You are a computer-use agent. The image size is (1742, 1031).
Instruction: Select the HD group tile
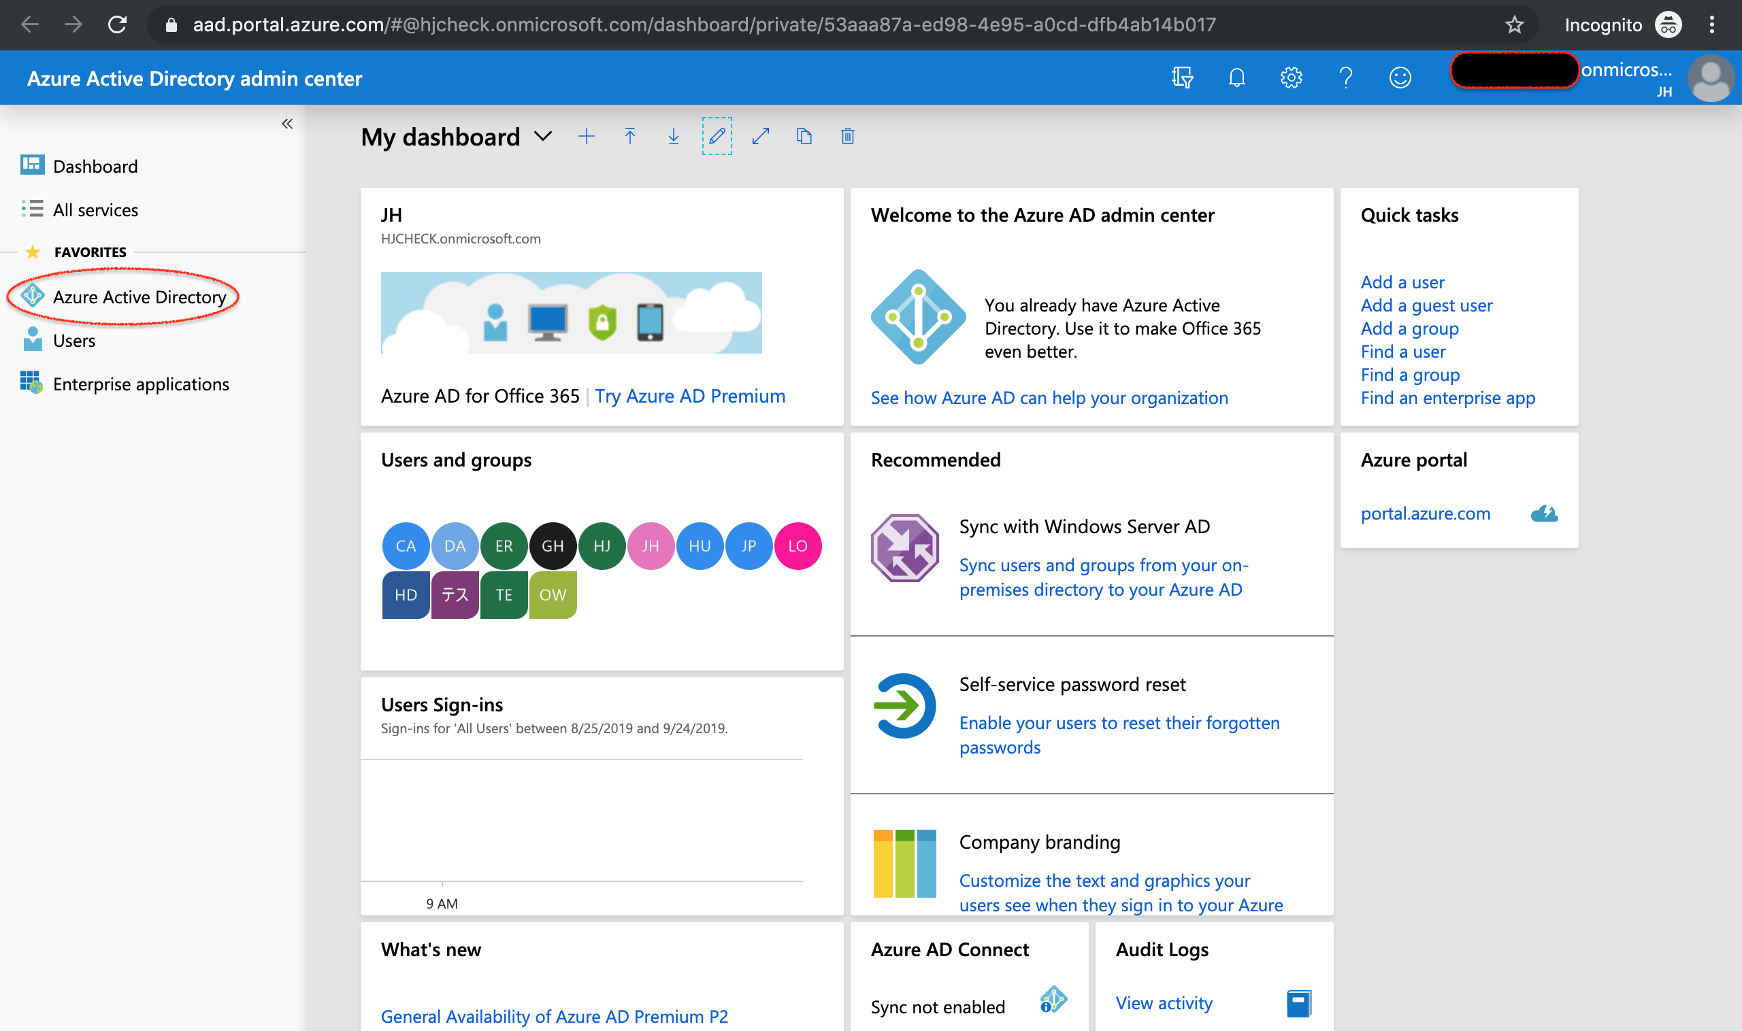406,594
